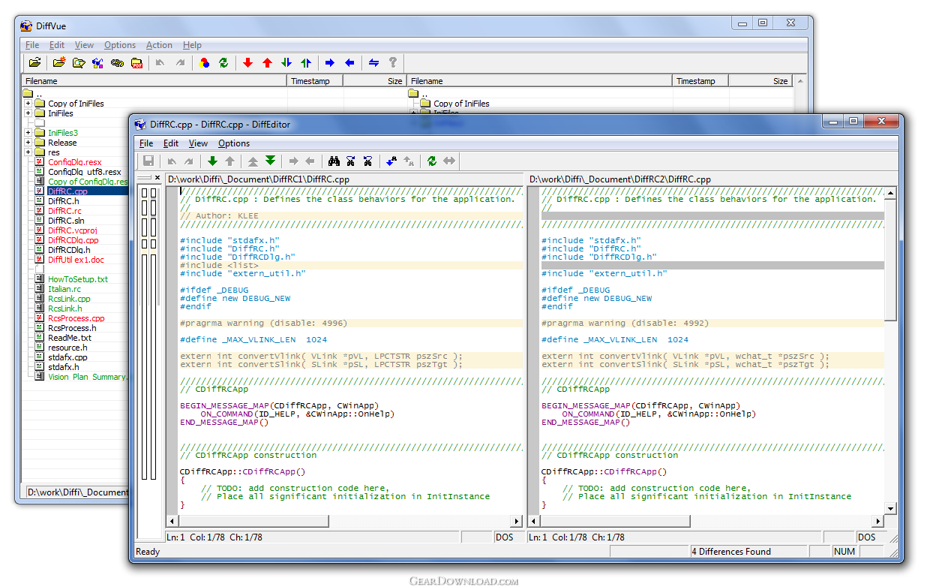Image resolution: width=927 pixels, height=587 pixels.
Task: Click the new folder comparison icon with star
Action: 59,63
